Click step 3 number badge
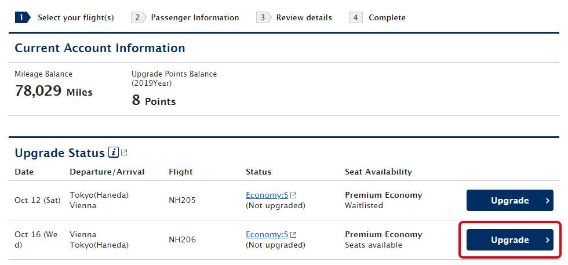This screenshot has height=265, width=568. pos(263,17)
